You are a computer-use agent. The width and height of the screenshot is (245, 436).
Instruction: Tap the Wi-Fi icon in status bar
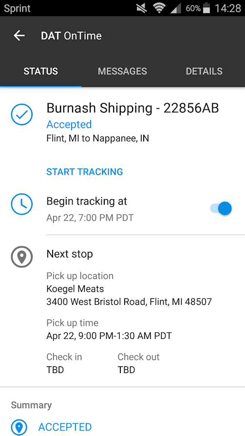(159, 8)
